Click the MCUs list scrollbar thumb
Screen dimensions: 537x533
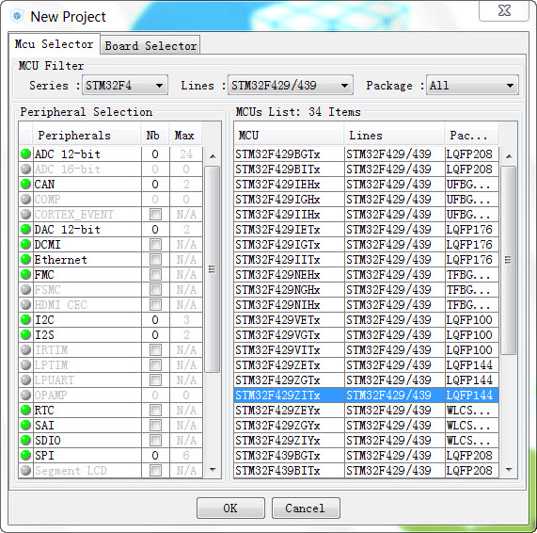pyautogui.click(x=509, y=260)
